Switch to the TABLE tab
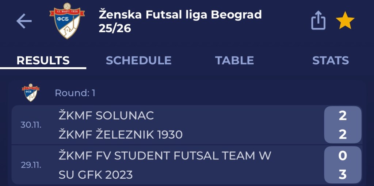374x186 pixels. point(234,60)
